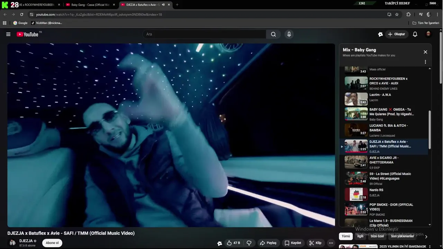This screenshot has height=249, width=443.
Task: Play LUCIANO ft. BIA & AITCH - BAMBA
Action: [384, 130]
